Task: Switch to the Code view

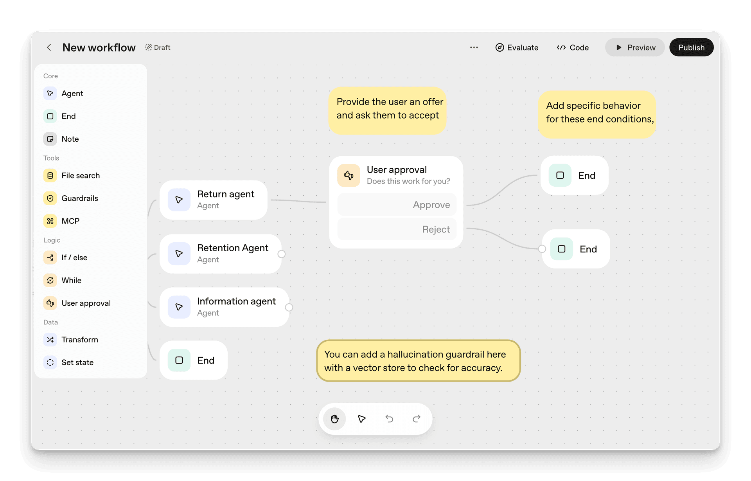Action: point(573,47)
